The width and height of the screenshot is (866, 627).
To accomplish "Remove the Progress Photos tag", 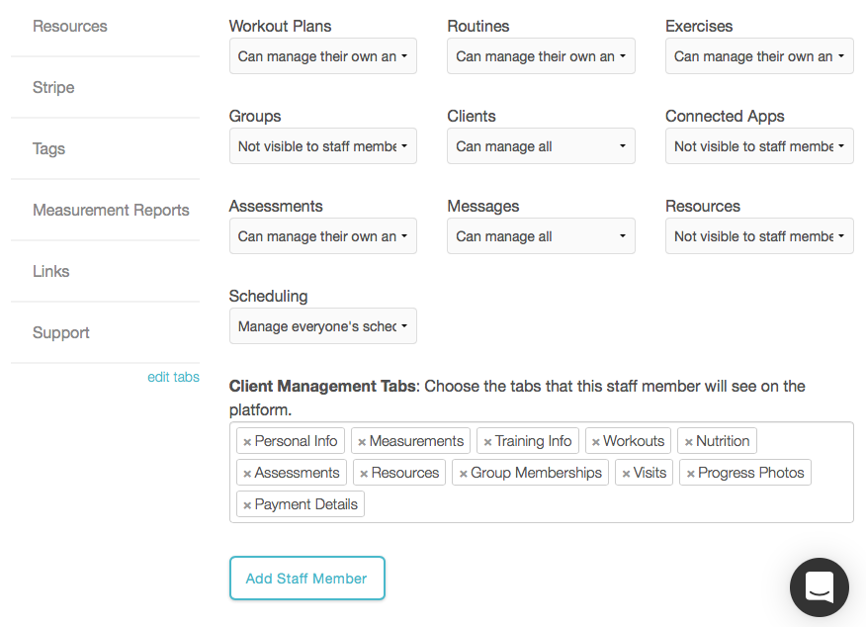I will click(x=691, y=474).
